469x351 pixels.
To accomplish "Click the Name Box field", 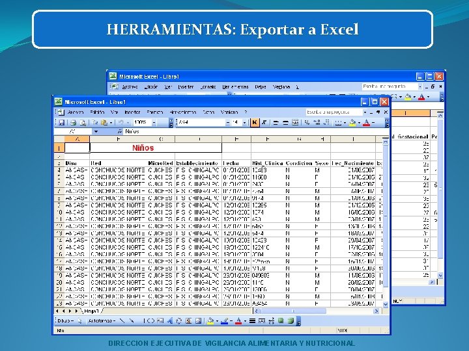I will (x=74, y=131).
